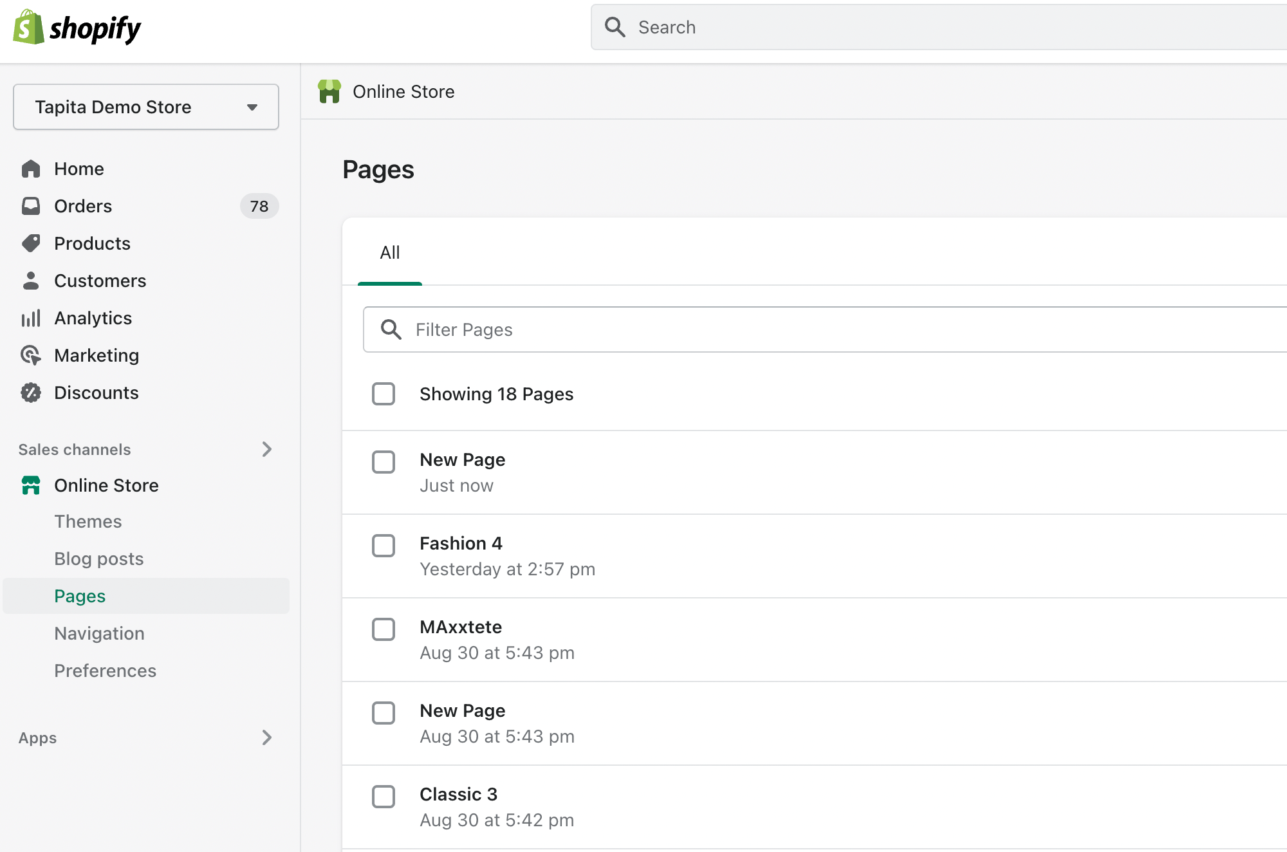Screen dimensions: 1287x852
Task: Open the Tapita Demo Store dropdown
Action: [146, 107]
